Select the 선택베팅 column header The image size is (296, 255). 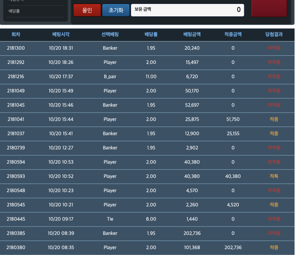coord(110,34)
